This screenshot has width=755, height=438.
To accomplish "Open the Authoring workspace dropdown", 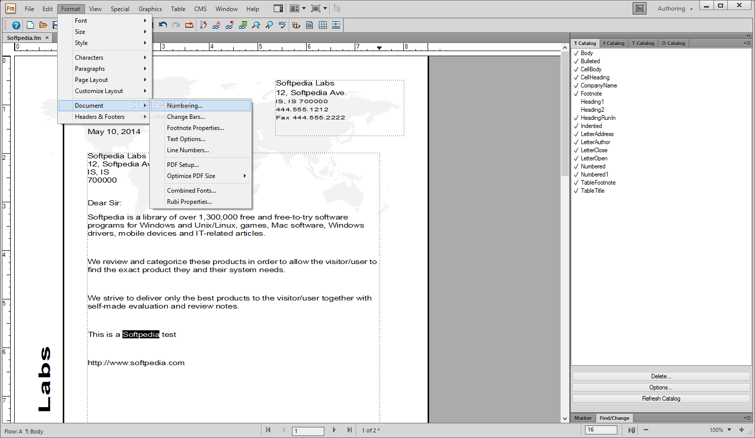I will (x=676, y=9).
